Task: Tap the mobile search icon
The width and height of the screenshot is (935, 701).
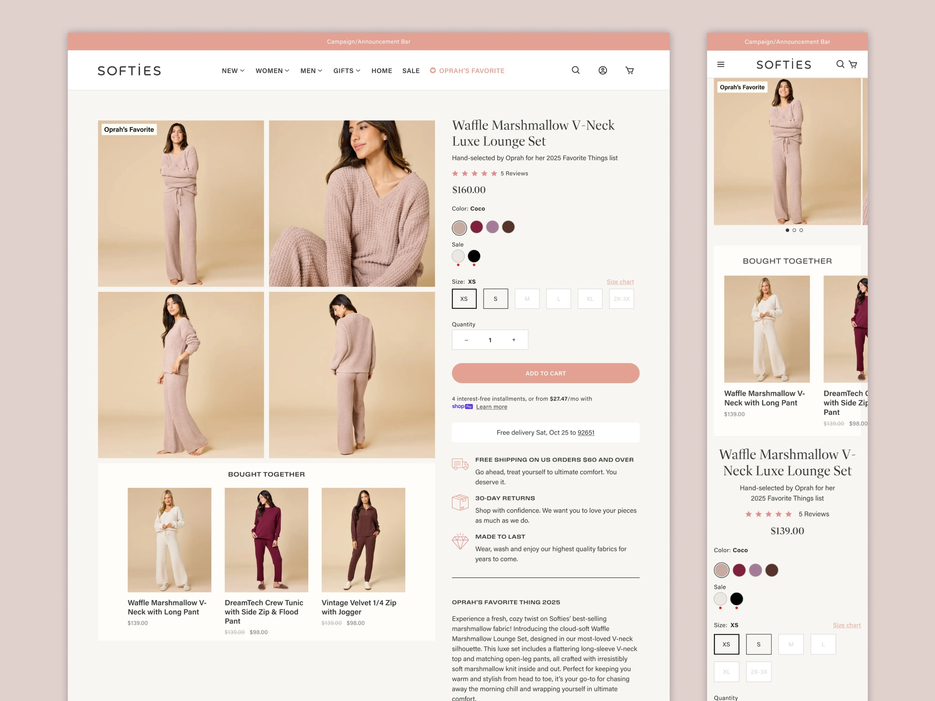Action: [x=840, y=64]
